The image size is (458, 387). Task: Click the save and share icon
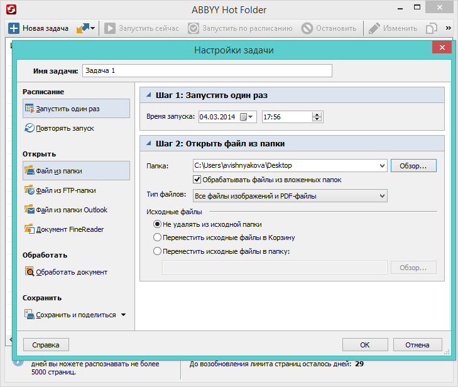[x=29, y=315]
